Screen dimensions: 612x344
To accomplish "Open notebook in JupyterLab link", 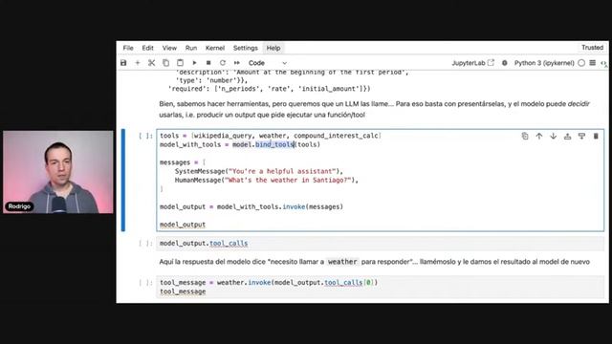I will (x=472, y=63).
